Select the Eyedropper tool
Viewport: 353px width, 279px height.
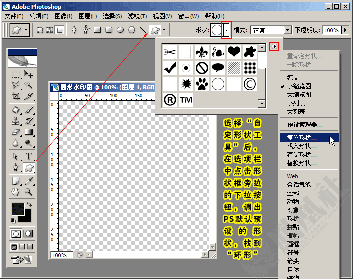click(29, 181)
